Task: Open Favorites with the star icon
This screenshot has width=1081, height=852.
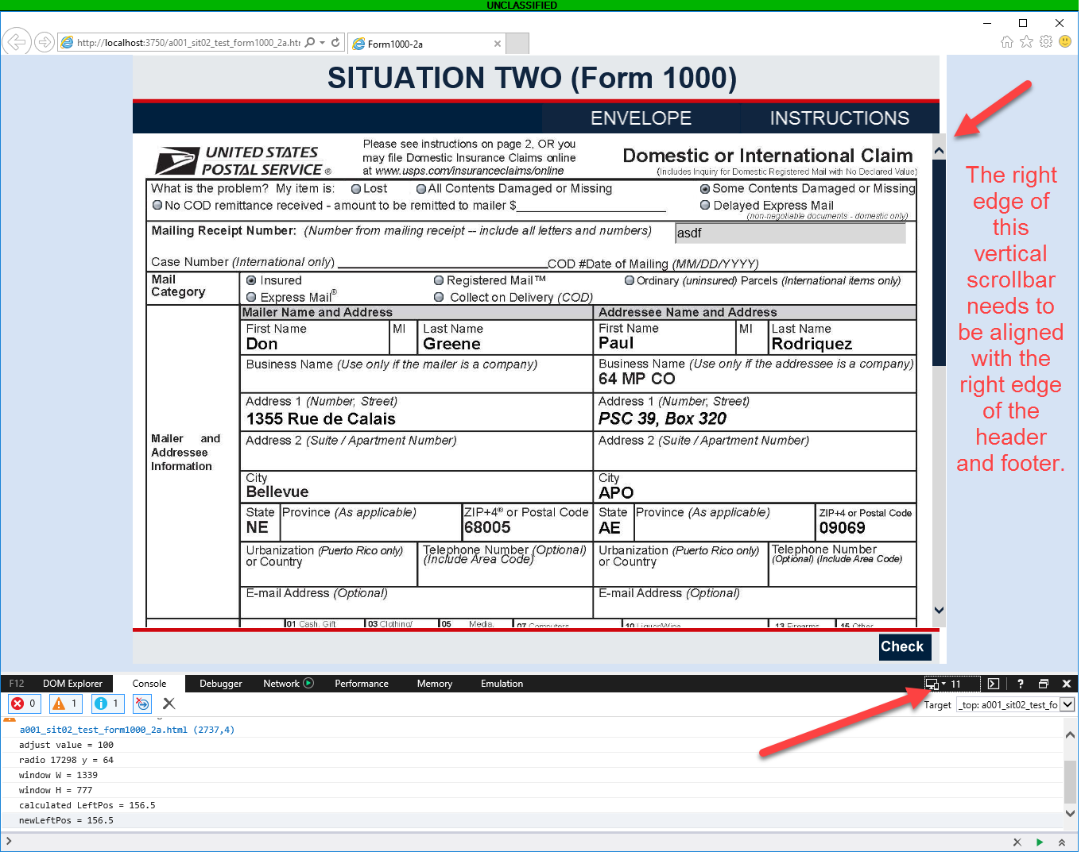Action: [1027, 42]
